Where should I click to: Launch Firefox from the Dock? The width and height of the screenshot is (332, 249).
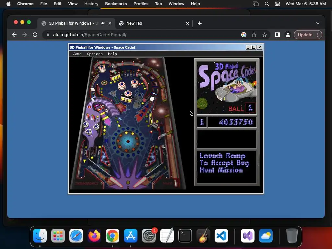94,236
